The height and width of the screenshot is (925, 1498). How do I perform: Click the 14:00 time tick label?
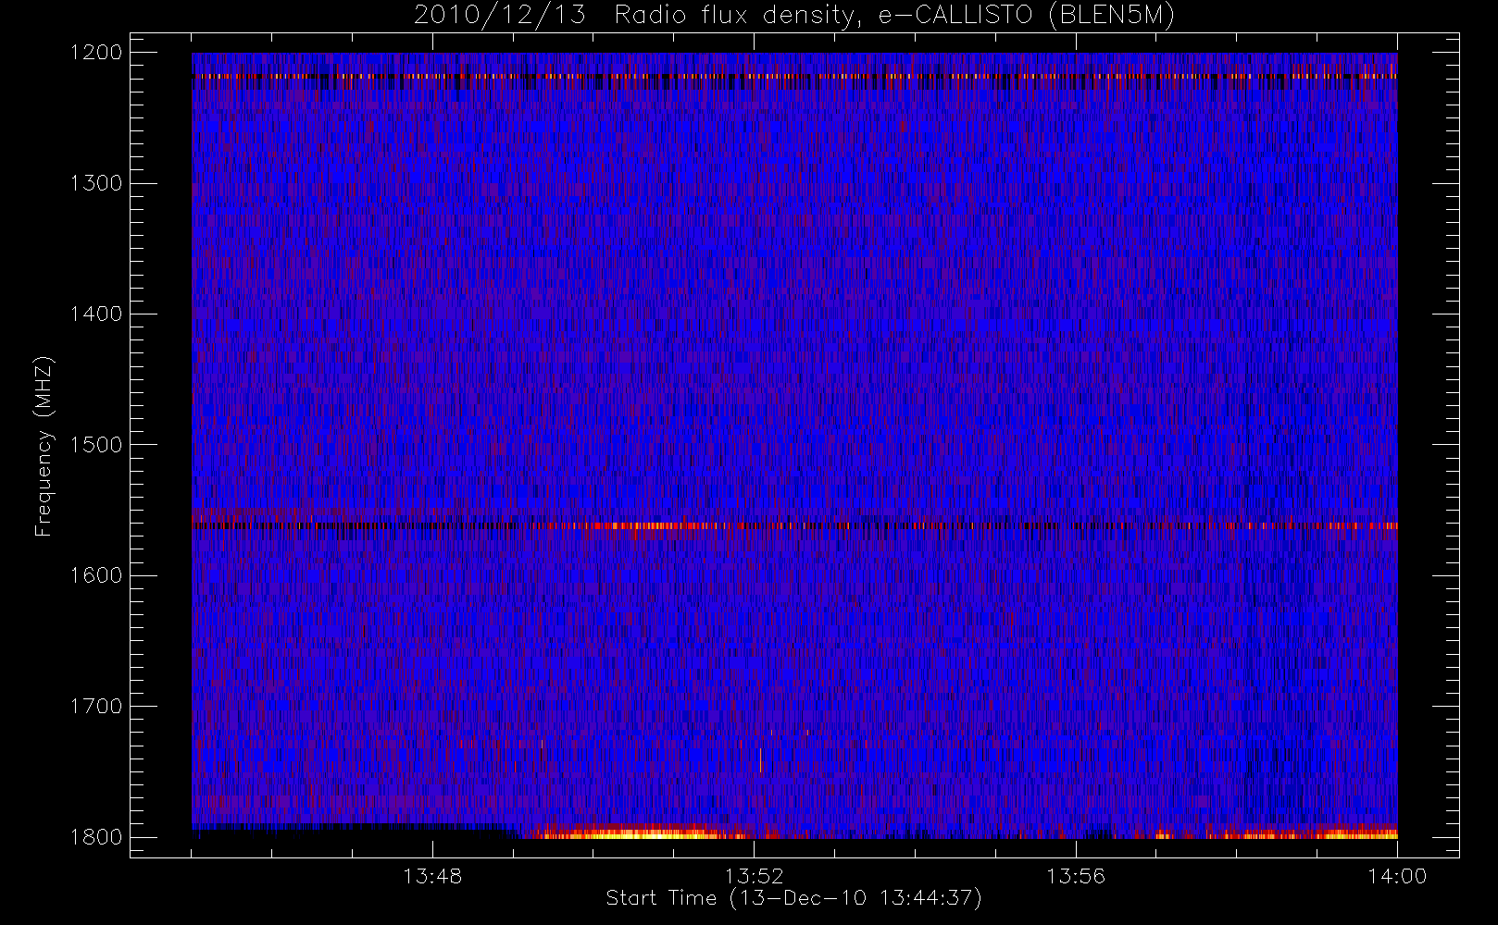click(1397, 876)
